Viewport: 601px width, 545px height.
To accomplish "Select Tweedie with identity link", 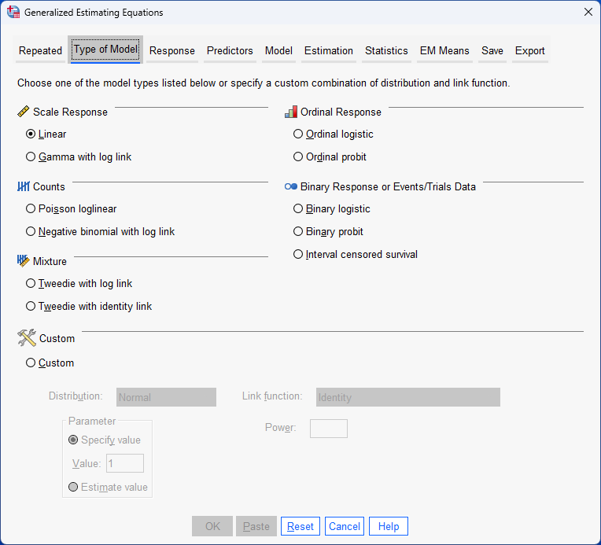I will (31, 306).
